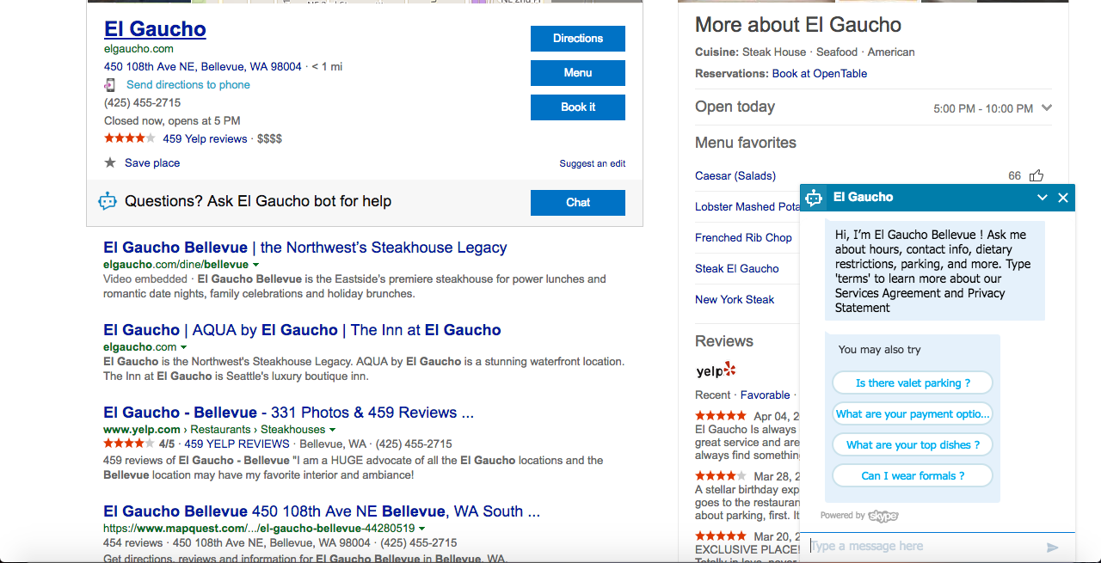The width and height of the screenshot is (1101, 563).
Task: Click the 'Questions? Ask El Gaucho bot for help' text
Action: pyautogui.click(x=258, y=202)
